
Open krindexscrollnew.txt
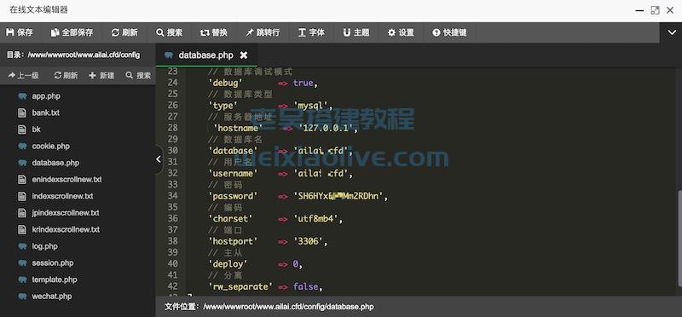(66, 229)
